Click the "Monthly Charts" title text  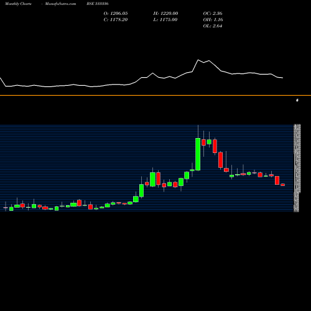pos(18,4)
